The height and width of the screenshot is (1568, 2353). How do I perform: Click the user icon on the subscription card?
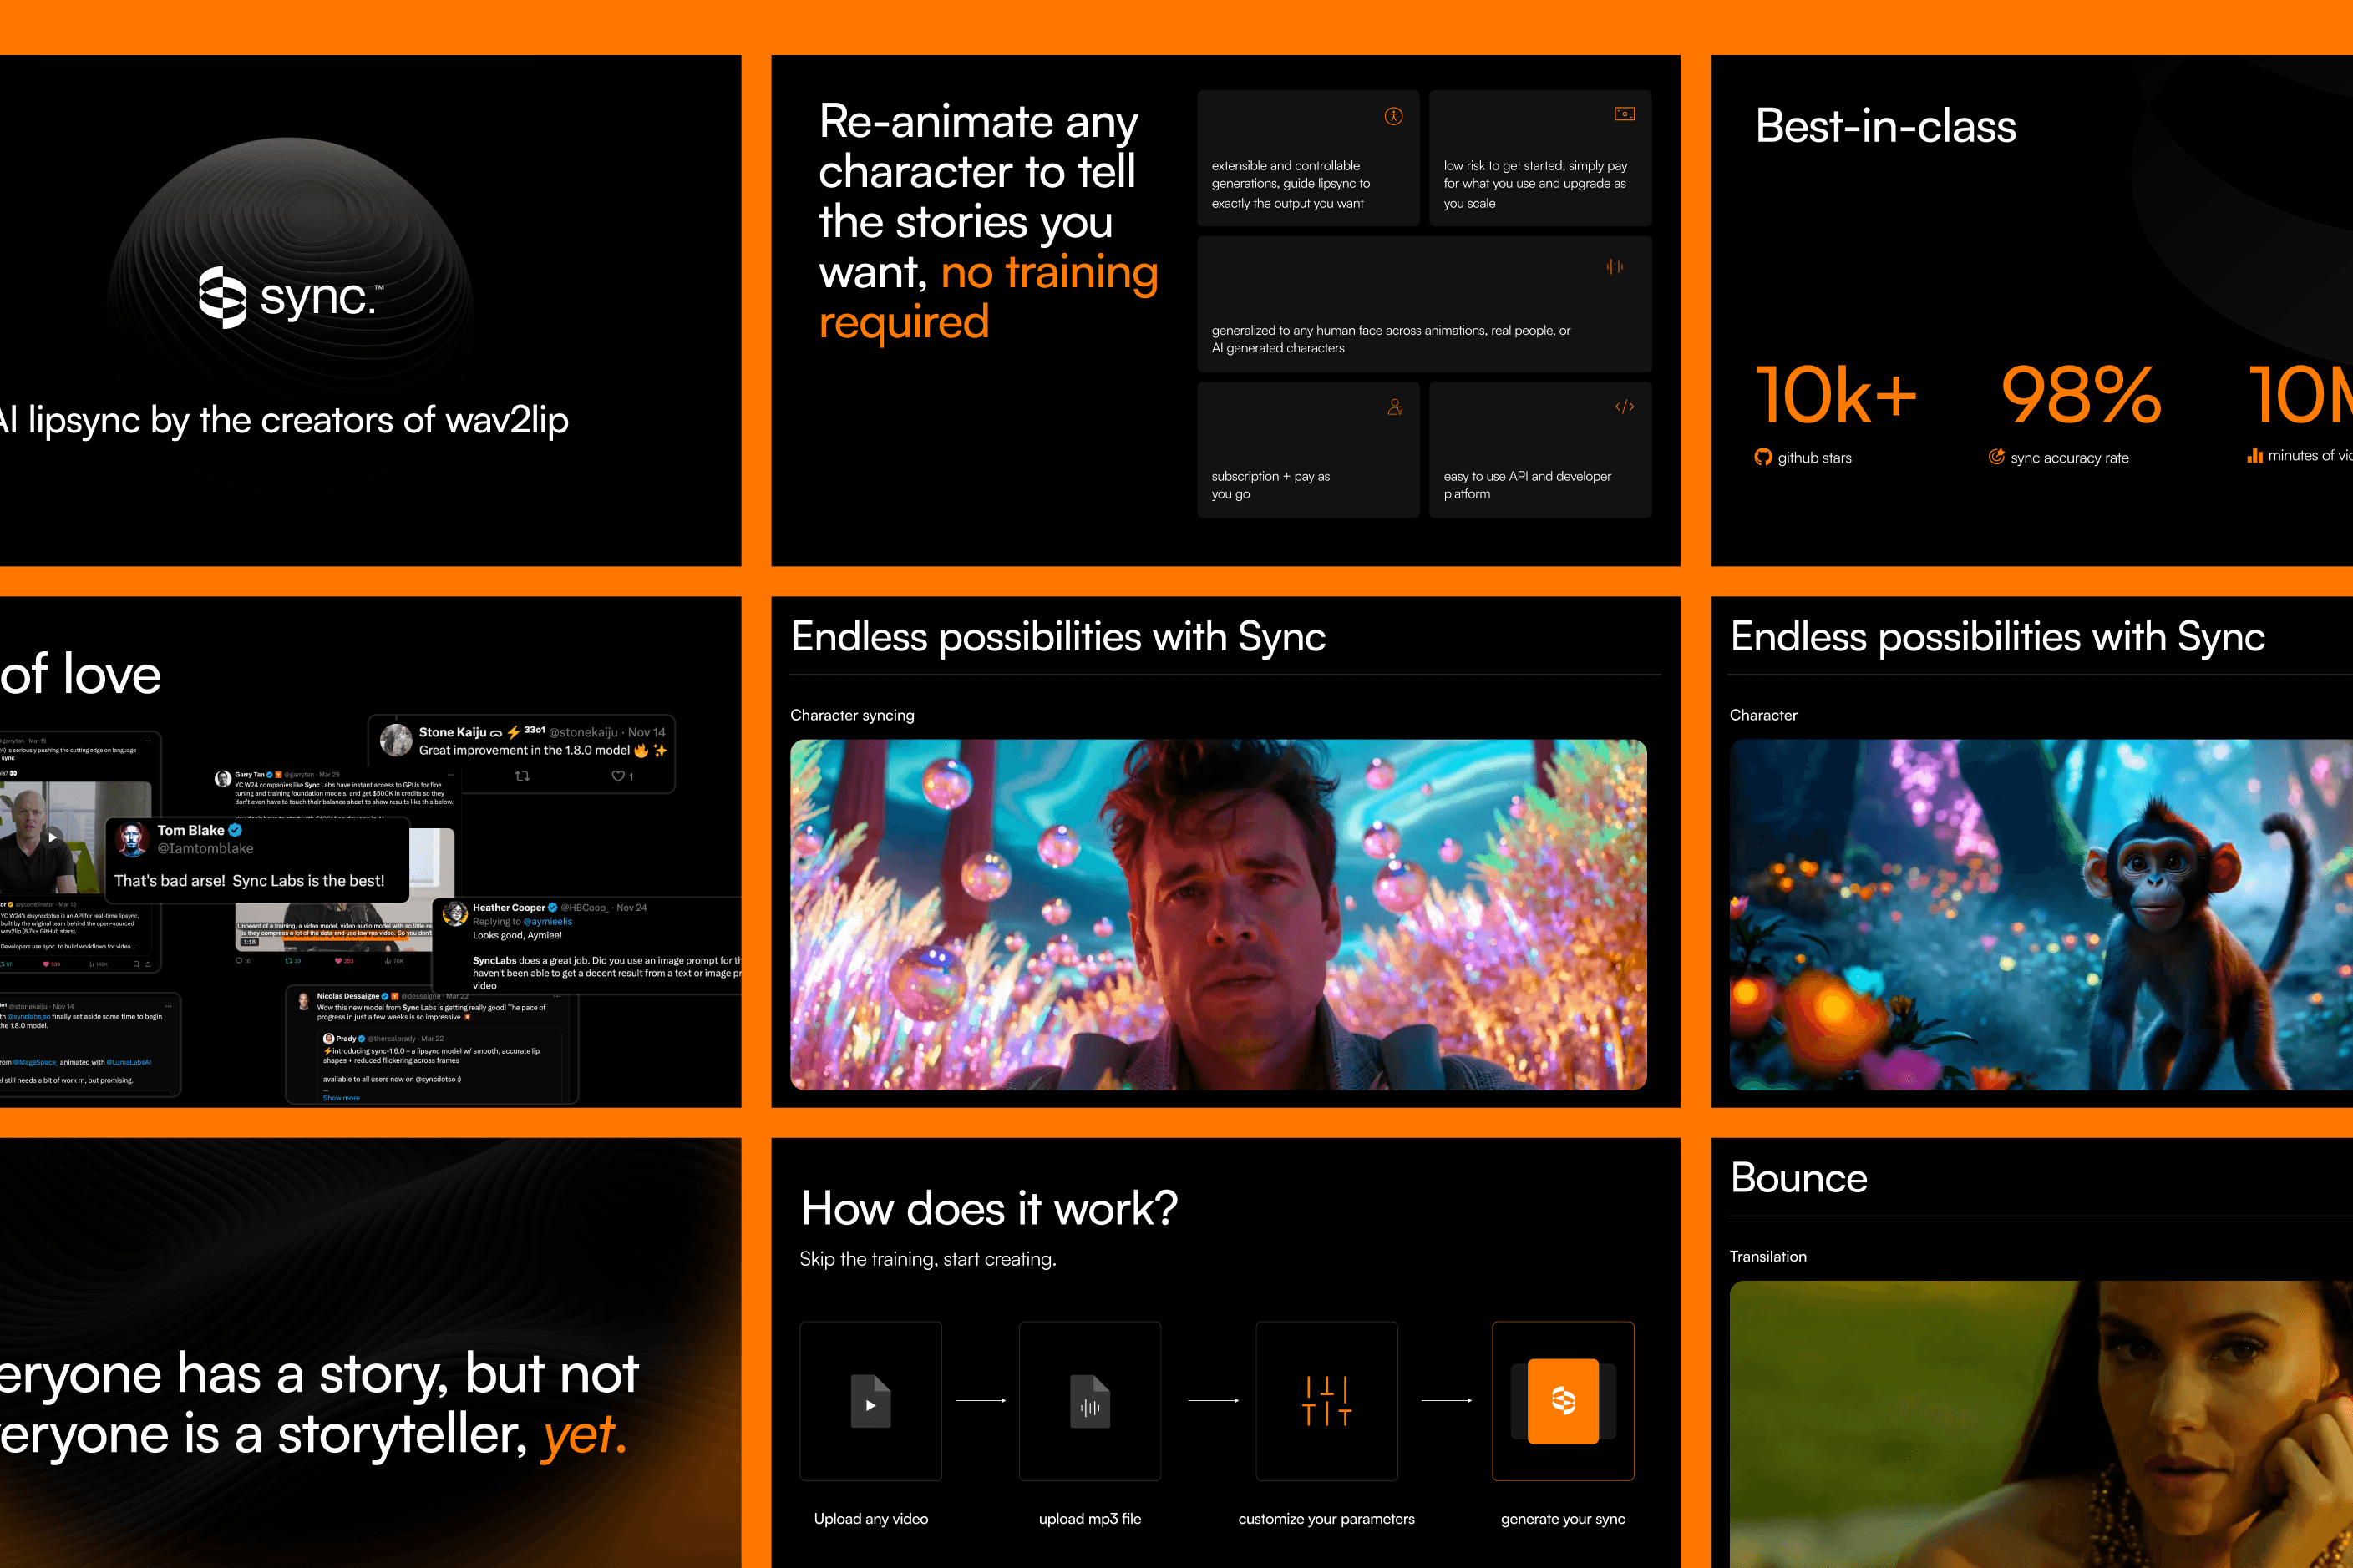[x=1395, y=407]
